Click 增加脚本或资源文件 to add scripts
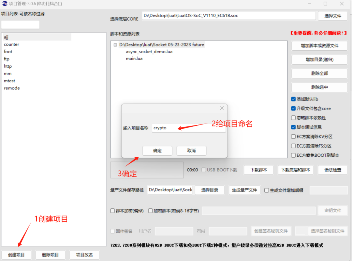 click(x=319, y=46)
